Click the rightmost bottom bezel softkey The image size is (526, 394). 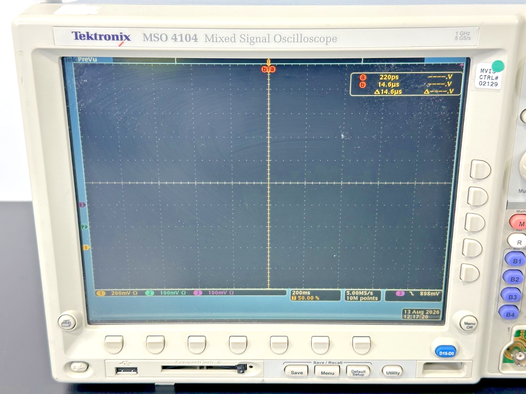click(361, 345)
